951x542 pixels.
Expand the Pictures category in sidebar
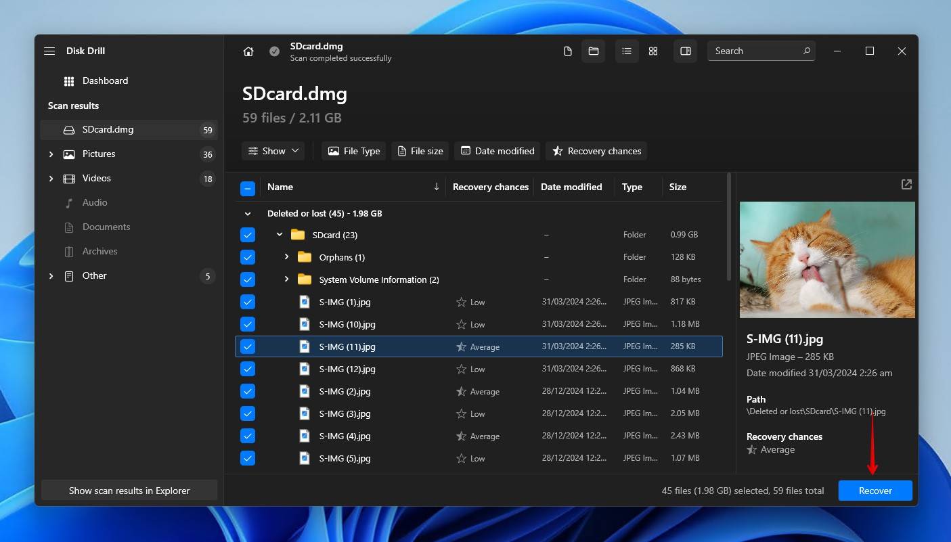(51, 154)
